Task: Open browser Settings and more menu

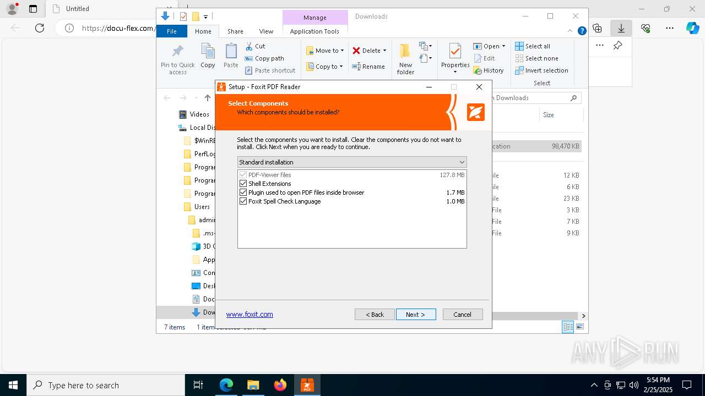Action: point(670,28)
